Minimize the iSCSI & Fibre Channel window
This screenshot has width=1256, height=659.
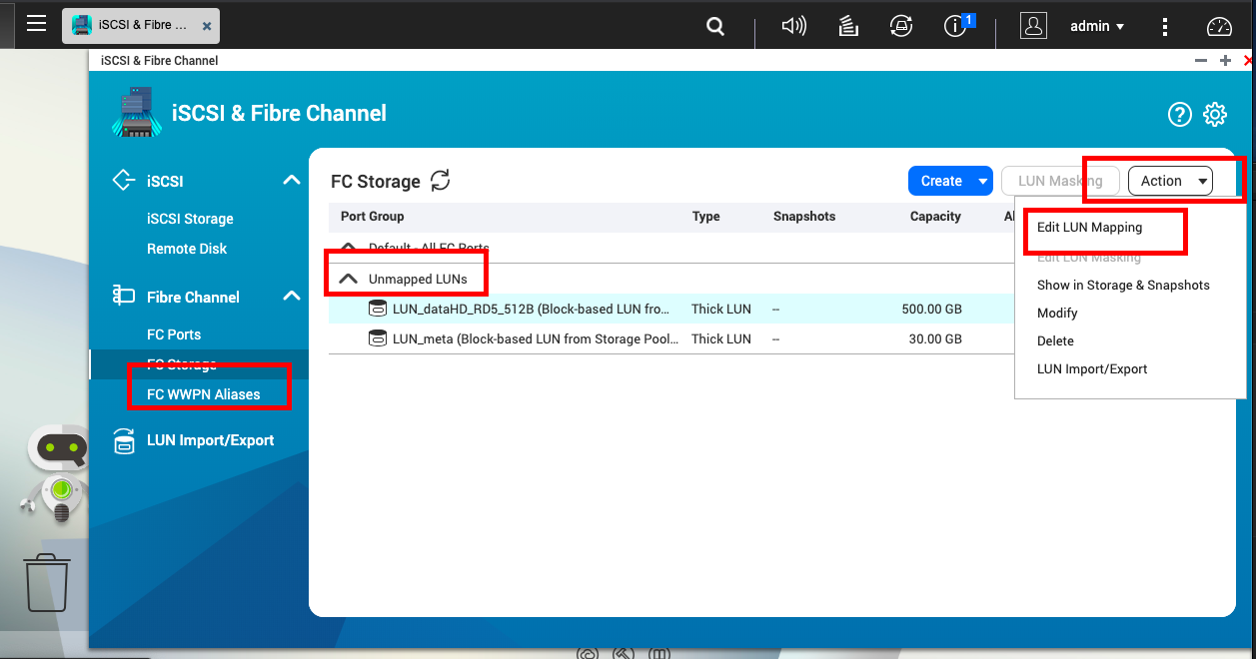[x=1201, y=61]
